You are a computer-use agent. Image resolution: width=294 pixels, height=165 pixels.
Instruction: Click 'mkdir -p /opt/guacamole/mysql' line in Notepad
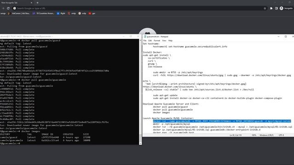coord(171,124)
